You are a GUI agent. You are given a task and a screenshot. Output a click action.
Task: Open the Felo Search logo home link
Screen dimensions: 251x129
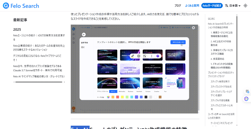click(21, 6)
